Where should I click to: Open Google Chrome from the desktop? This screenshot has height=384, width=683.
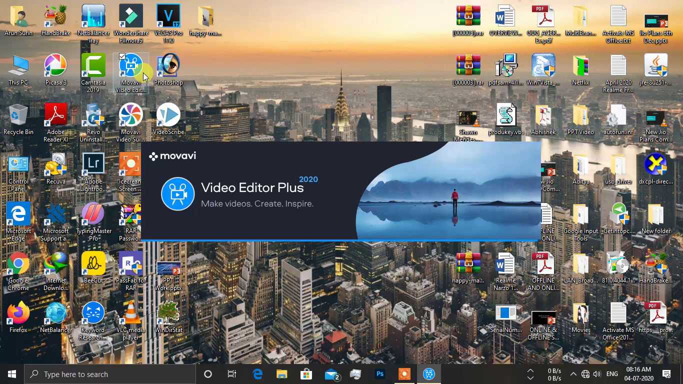coord(18,266)
